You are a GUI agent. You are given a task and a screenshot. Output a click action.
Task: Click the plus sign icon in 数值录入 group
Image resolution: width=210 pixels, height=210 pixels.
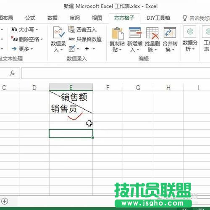pyautogui.click(x=87, y=49)
